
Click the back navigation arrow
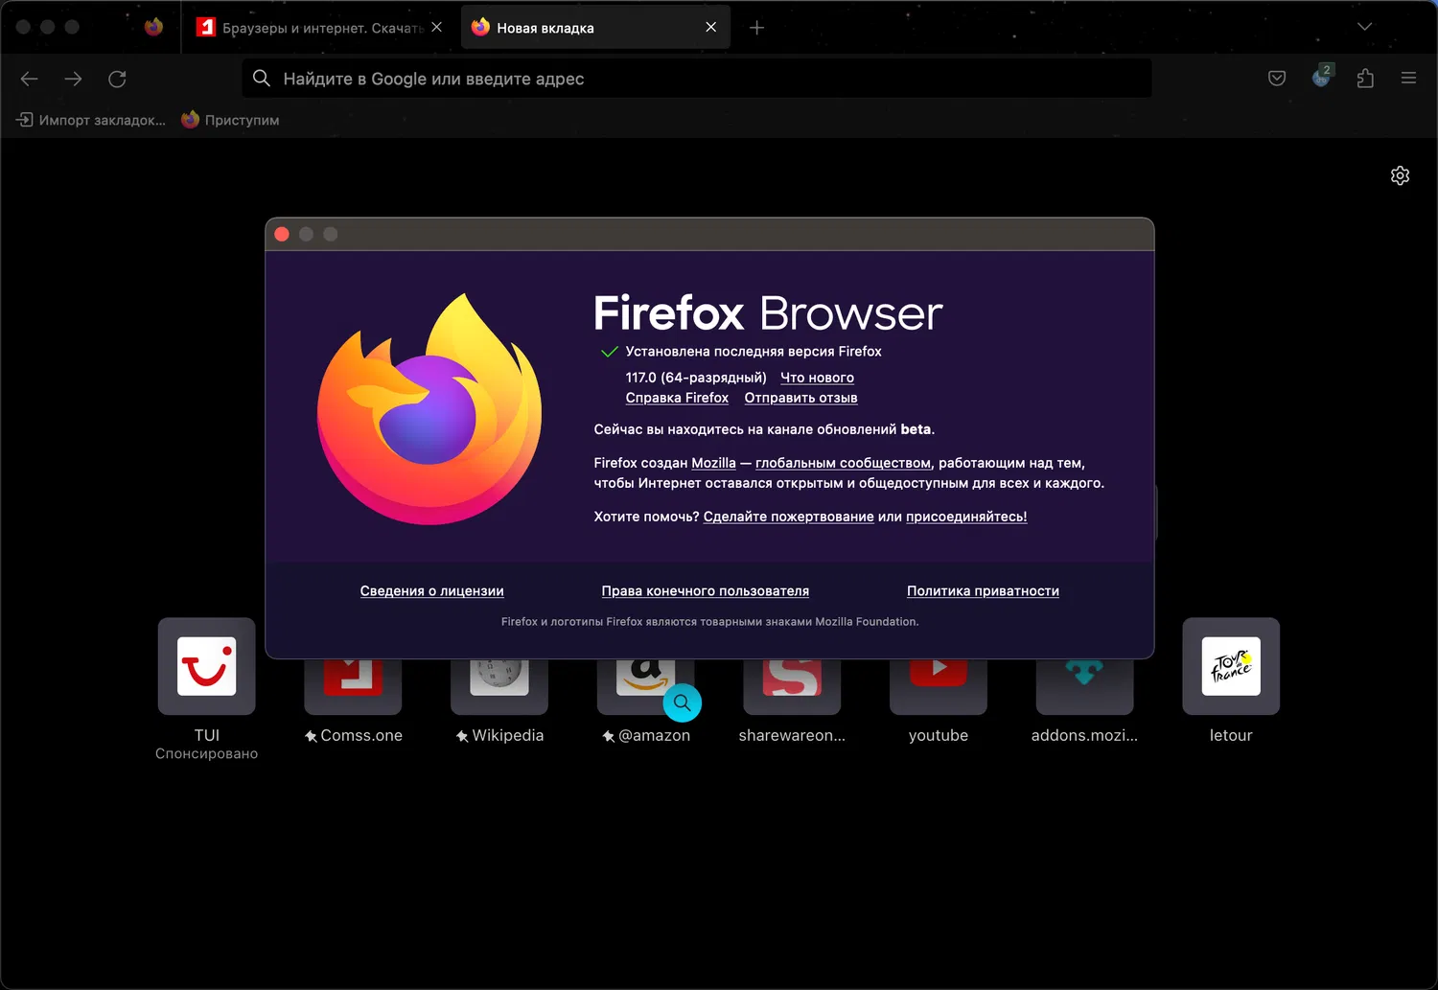coord(29,79)
